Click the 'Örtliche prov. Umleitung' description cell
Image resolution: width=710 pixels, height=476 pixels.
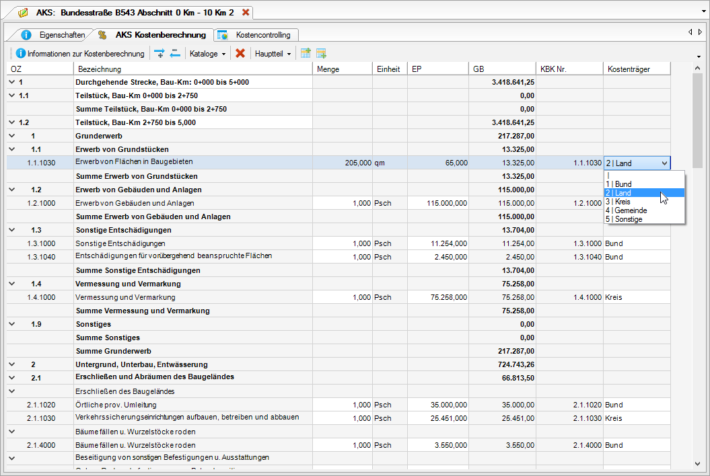click(x=193, y=405)
